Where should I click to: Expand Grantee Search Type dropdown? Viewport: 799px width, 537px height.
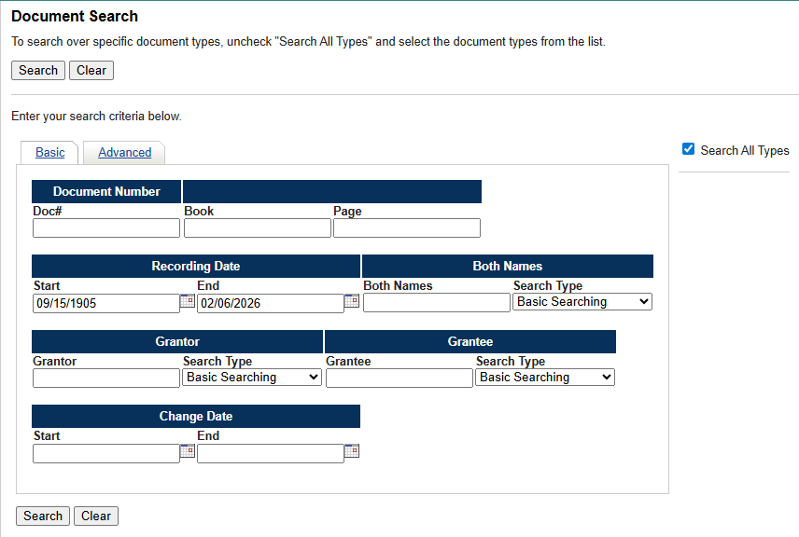(x=545, y=378)
